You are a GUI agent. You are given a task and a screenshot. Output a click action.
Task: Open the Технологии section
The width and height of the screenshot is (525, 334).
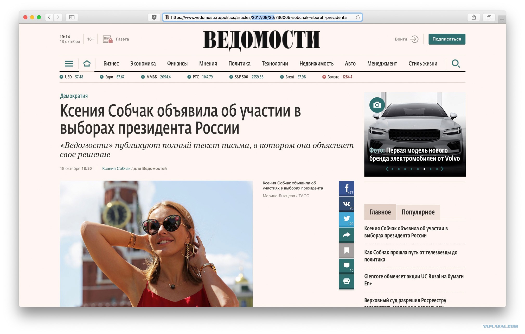point(275,64)
